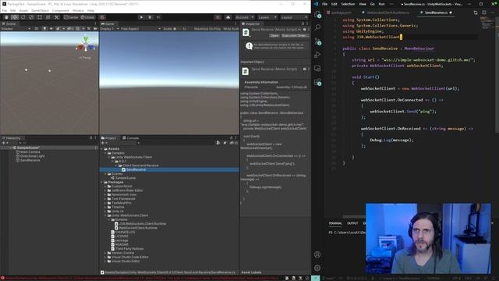Screen dimensions: 499x281
Task: Open changes icon in VS Code editor toolbar
Action: point(476,12)
